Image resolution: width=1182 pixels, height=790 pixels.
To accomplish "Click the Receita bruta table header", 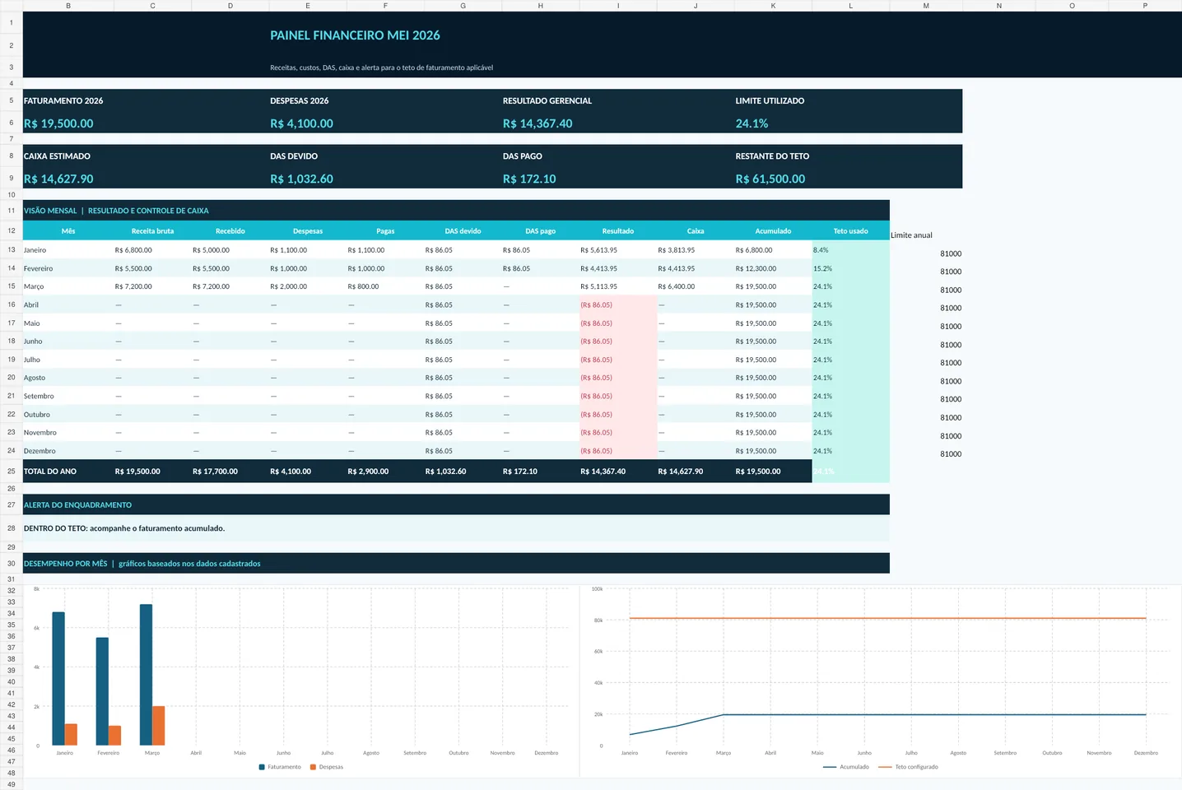I will point(152,231).
